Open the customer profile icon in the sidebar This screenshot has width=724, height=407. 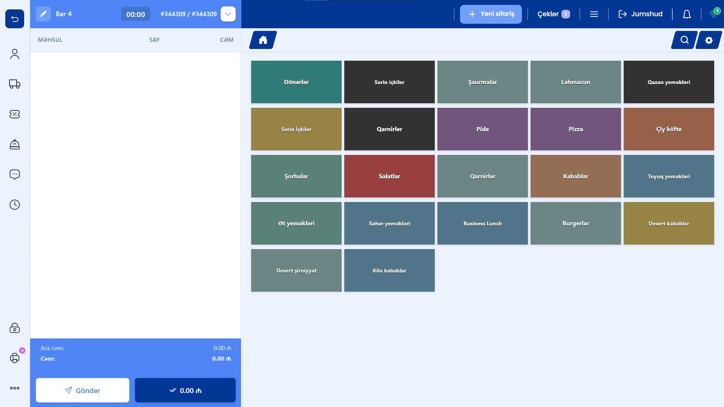click(15, 54)
